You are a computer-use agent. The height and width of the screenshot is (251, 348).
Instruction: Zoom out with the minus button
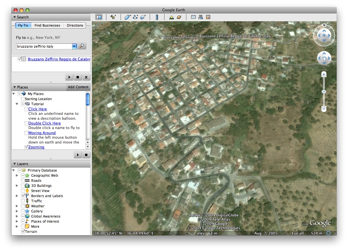[x=324, y=109]
